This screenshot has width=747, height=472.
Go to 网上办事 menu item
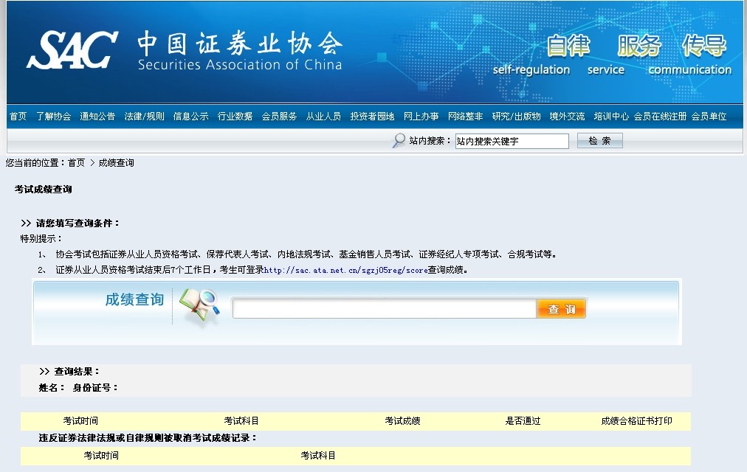click(x=421, y=117)
